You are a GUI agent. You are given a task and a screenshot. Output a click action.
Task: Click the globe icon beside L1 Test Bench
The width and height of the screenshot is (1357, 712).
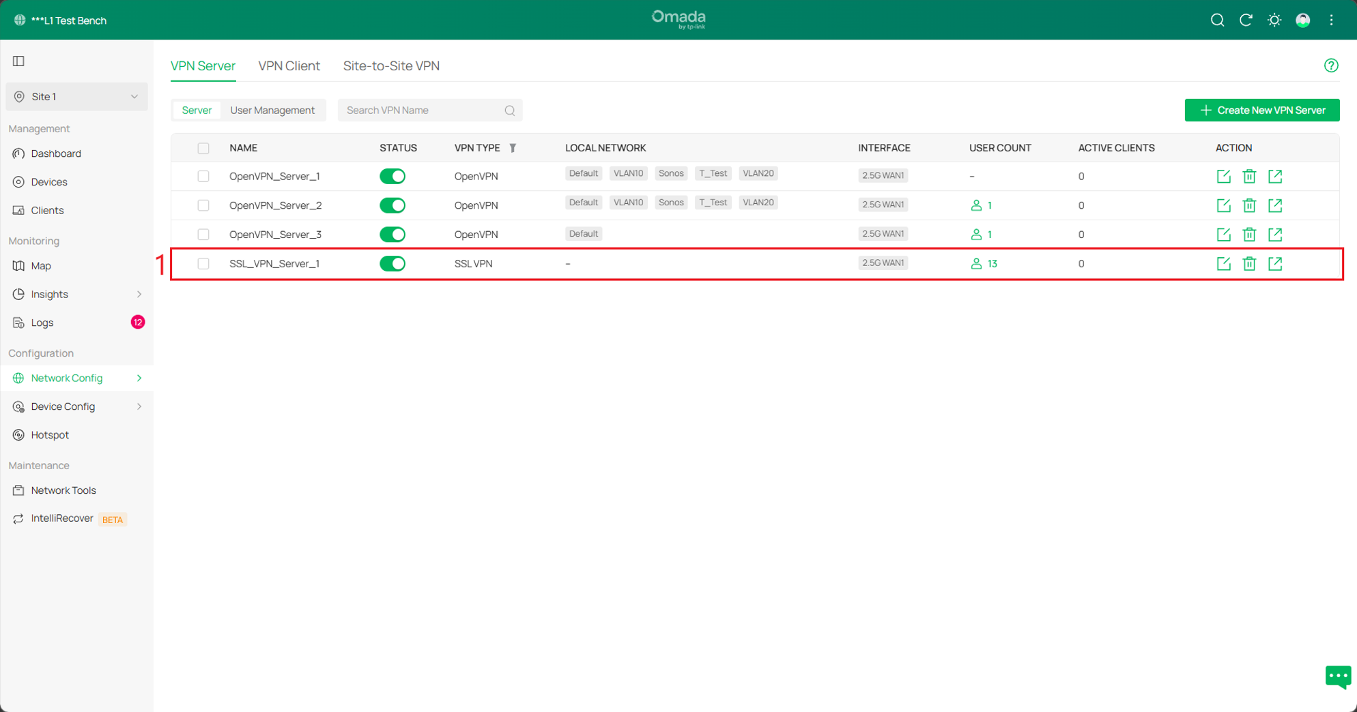point(20,20)
